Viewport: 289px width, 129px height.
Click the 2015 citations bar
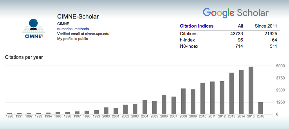click(251, 90)
